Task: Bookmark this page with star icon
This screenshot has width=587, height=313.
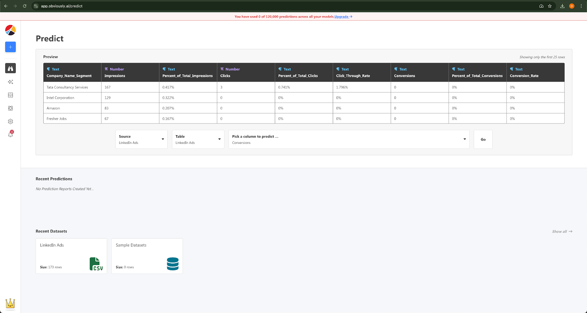Action: tap(550, 6)
